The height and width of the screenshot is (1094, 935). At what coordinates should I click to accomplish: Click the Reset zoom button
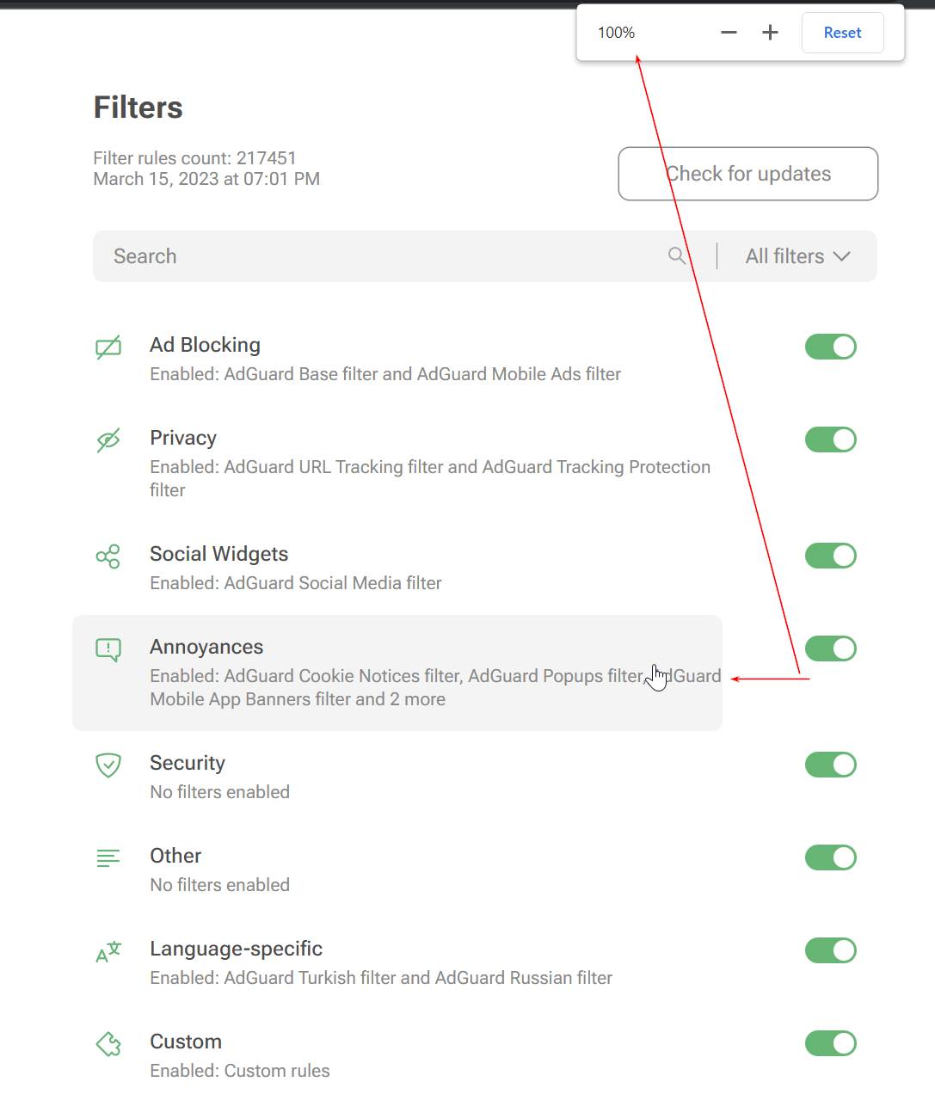(x=842, y=32)
